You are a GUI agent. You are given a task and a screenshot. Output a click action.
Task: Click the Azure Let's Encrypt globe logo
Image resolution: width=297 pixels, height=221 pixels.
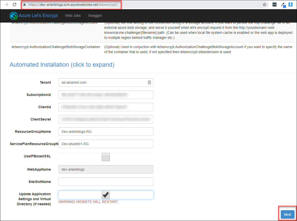coord(14,16)
